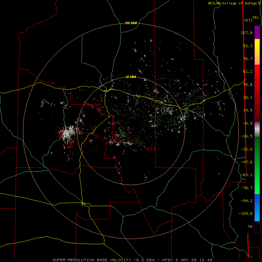This screenshot has height=262, width=262.
Task: Click the -16.5 velocity scale value
Action: click(x=247, y=136)
